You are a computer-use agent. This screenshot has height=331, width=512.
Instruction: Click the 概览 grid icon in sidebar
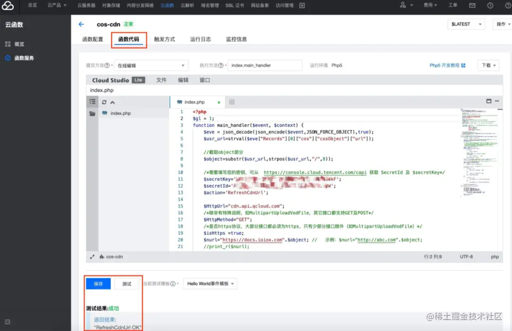[x=8, y=44]
